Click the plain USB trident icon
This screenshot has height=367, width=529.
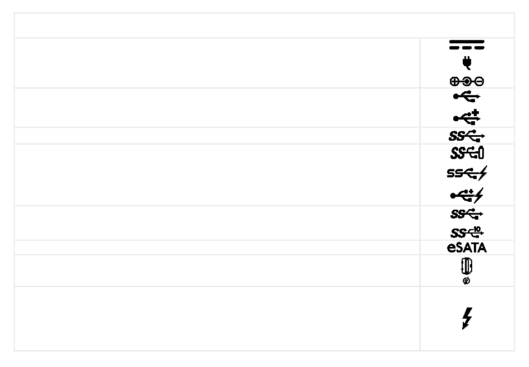point(467,96)
